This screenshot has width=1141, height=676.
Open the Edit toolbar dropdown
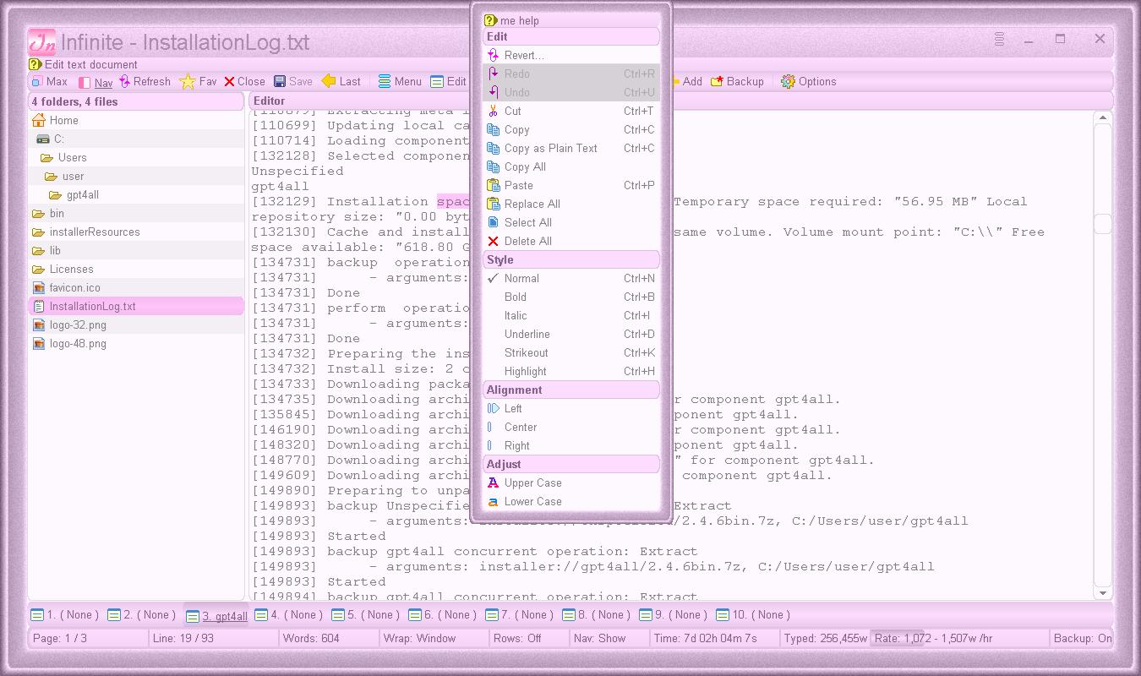point(448,82)
